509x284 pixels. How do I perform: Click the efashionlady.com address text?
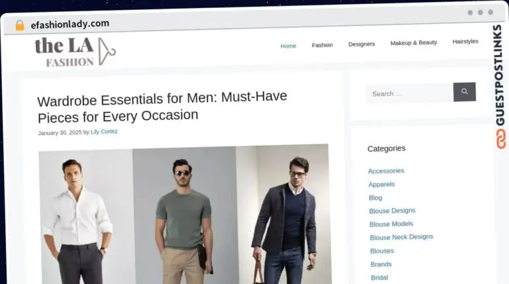pos(70,24)
